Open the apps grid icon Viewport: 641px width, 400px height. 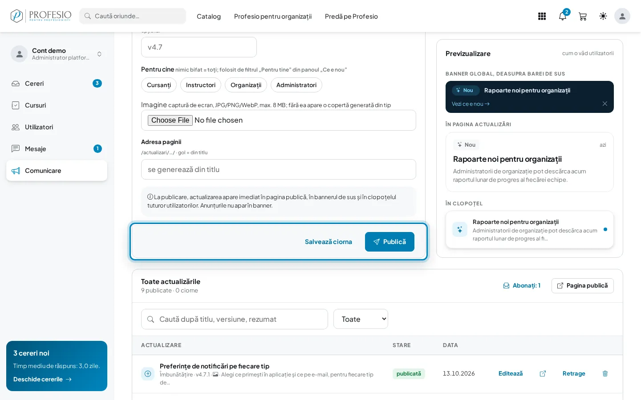pyautogui.click(x=542, y=16)
